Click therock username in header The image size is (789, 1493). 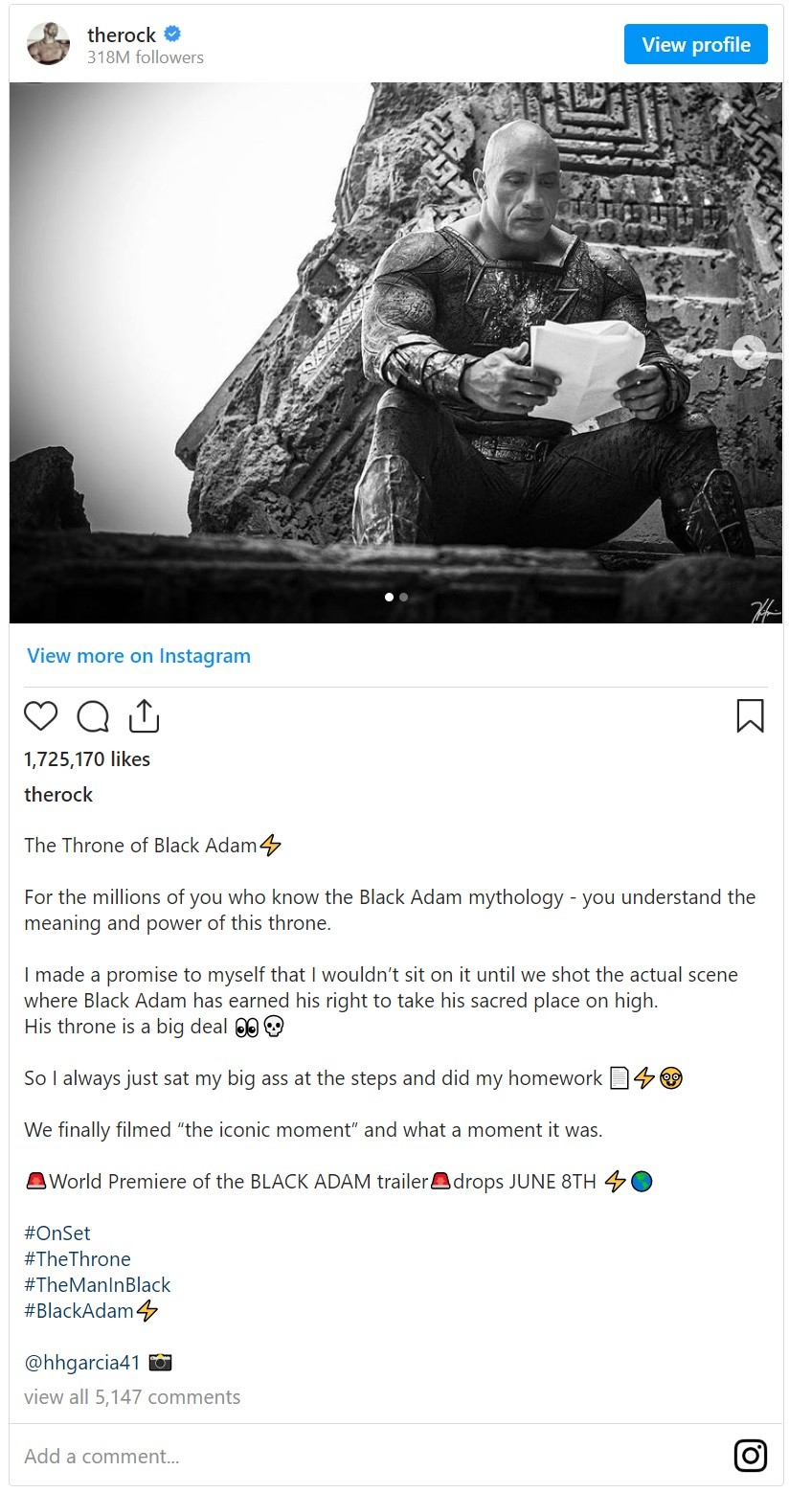point(121,35)
